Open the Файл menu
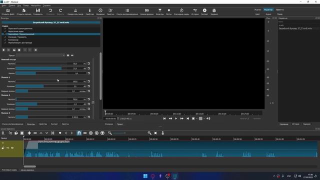Viewport: 320px width, 180px height. [4, 5]
